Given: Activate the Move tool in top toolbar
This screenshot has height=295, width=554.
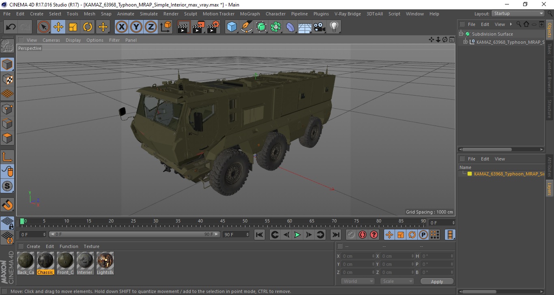Looking at the screenshot, I should coord(58,27).
